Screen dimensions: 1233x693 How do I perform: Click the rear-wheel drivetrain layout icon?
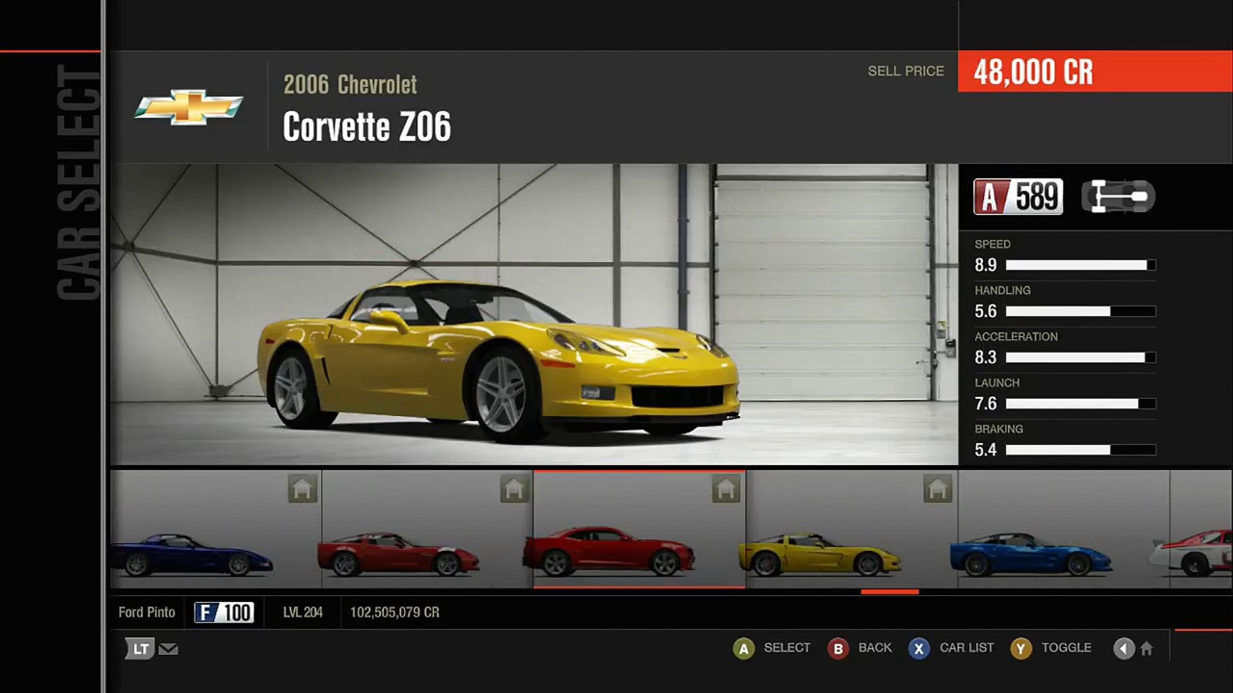pos(1118,196)
